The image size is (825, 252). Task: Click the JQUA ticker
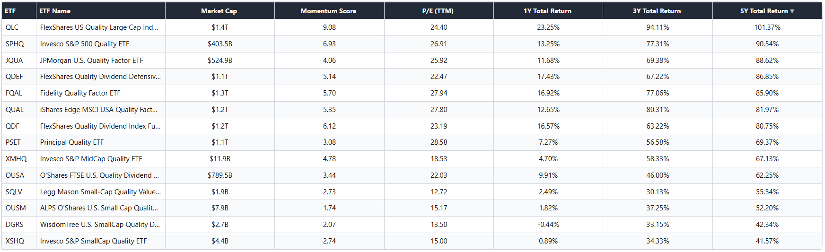pyautogui.click(x=14, y=61)
